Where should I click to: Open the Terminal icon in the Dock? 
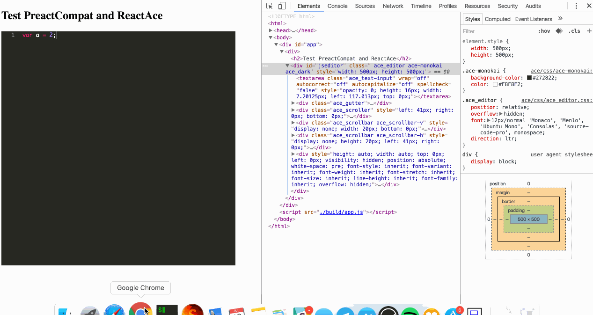[x=167, y=310]
